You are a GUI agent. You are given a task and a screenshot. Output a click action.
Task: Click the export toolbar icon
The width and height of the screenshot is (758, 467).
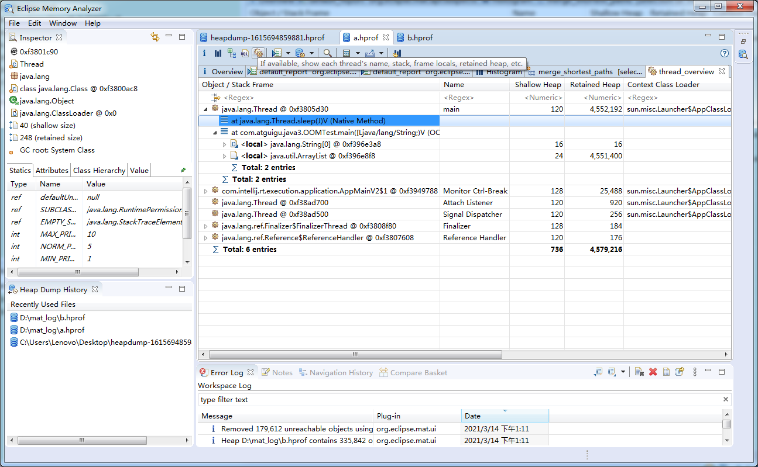(x=369, y=53)
